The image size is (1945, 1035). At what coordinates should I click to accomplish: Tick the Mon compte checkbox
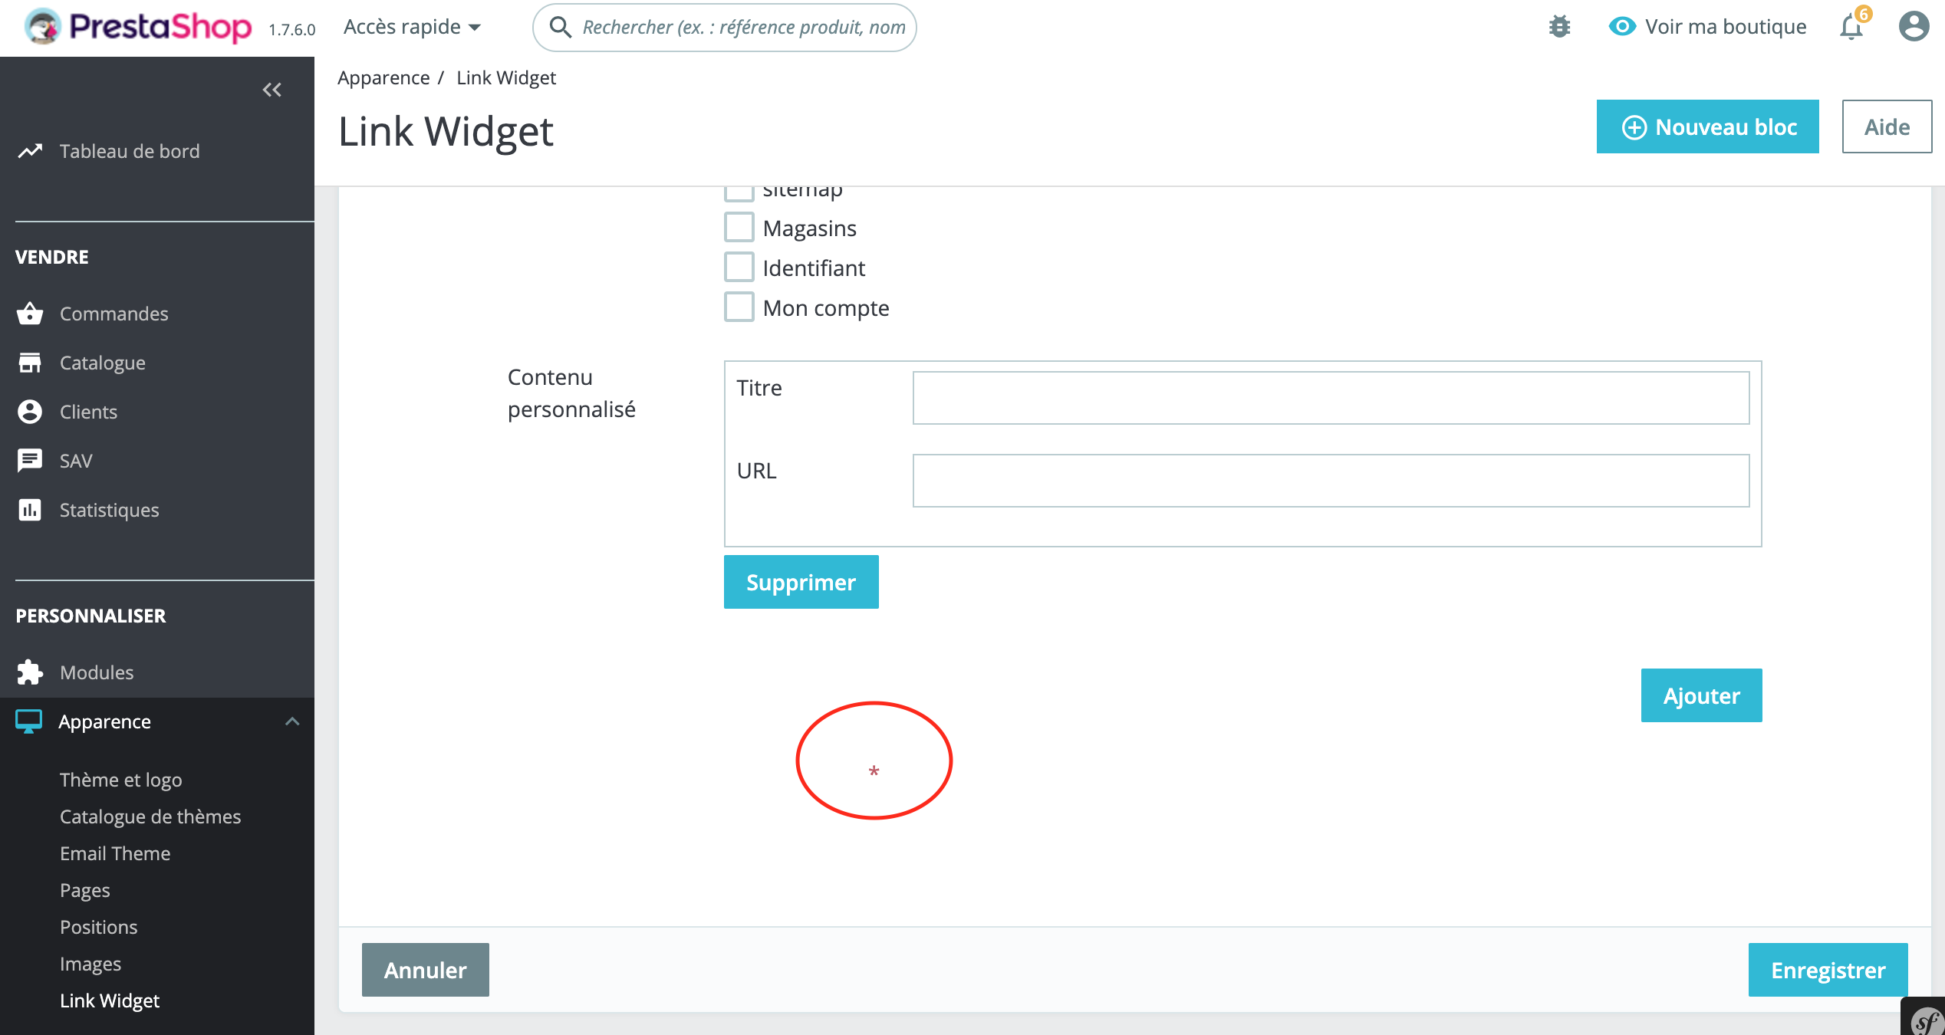(738, 307)
